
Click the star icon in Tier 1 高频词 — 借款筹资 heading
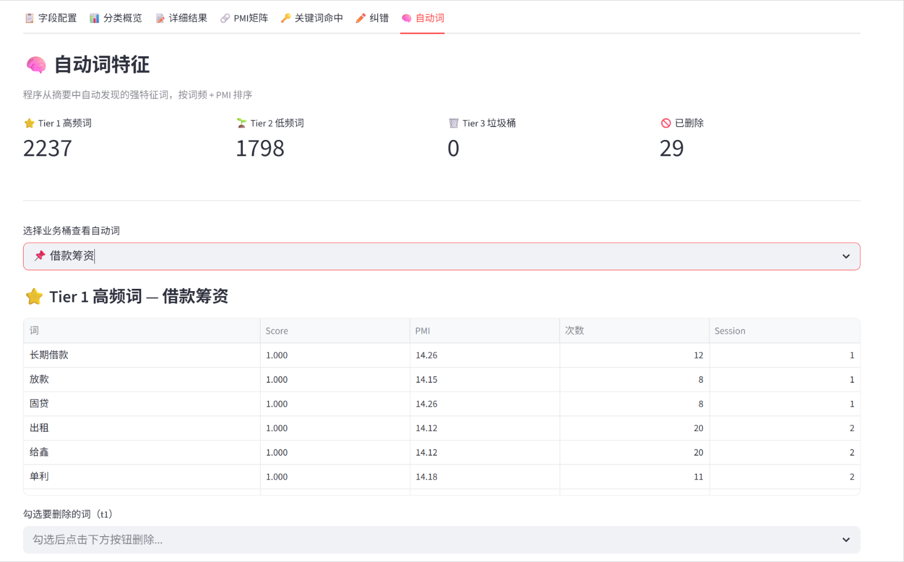click(34, 296)
